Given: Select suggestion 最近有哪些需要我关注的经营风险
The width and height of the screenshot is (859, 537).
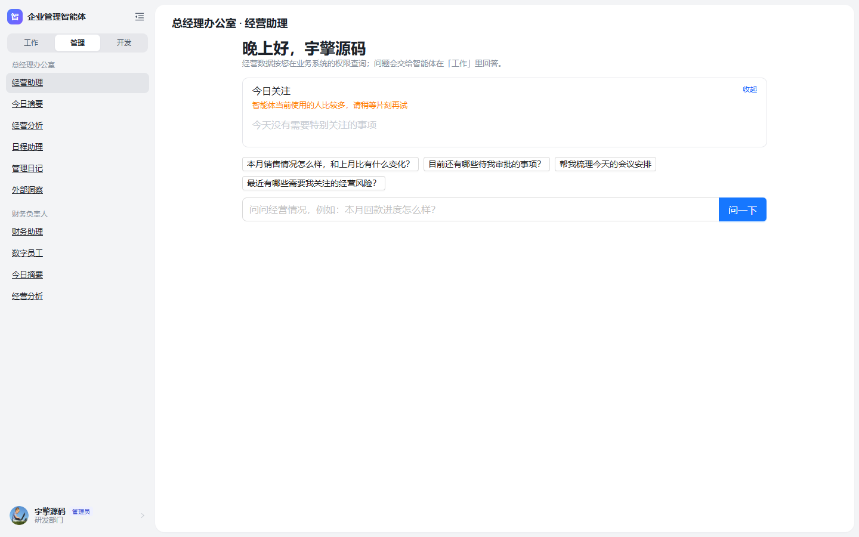Looking at the screenshot, I should click(314, 183).
